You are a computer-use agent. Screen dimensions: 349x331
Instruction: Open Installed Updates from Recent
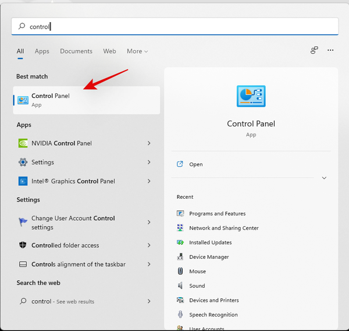click(211, 242)
